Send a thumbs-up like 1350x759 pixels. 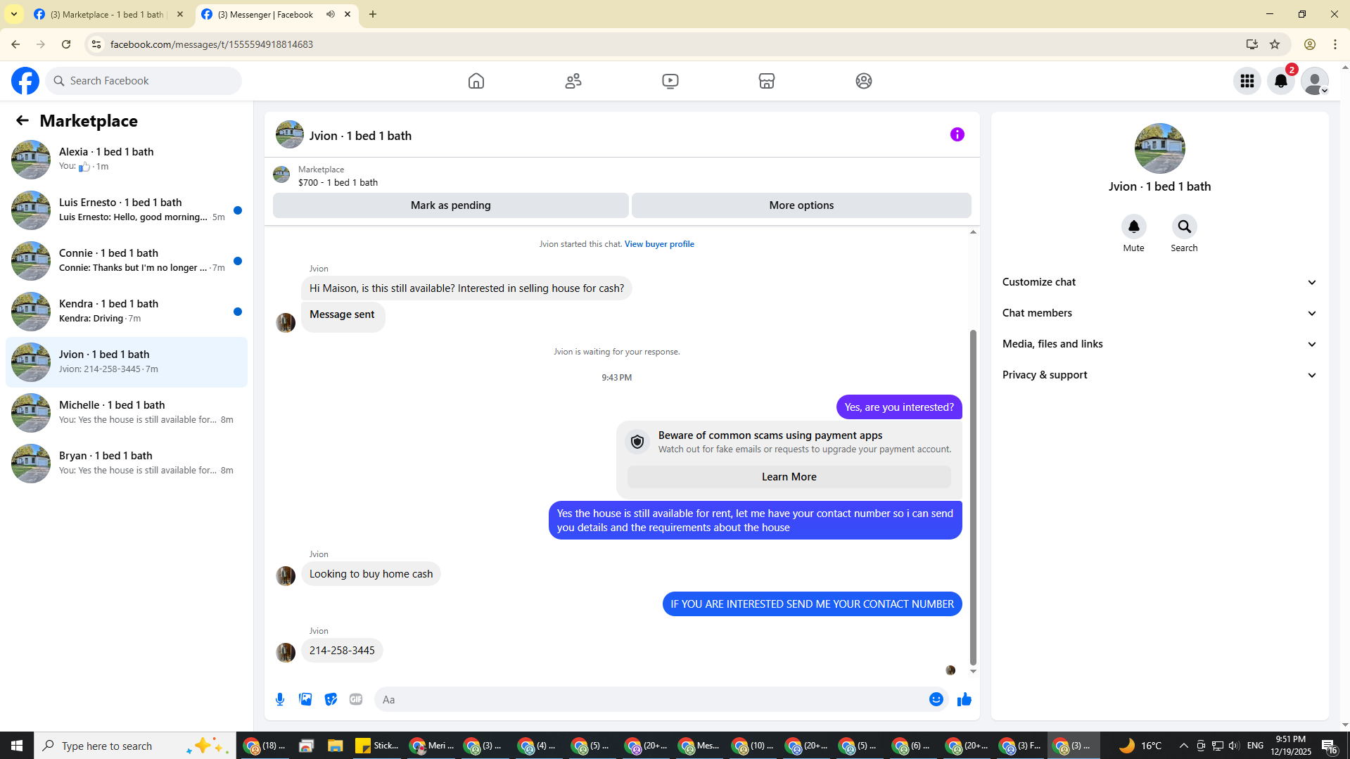[x=964, y=699]
